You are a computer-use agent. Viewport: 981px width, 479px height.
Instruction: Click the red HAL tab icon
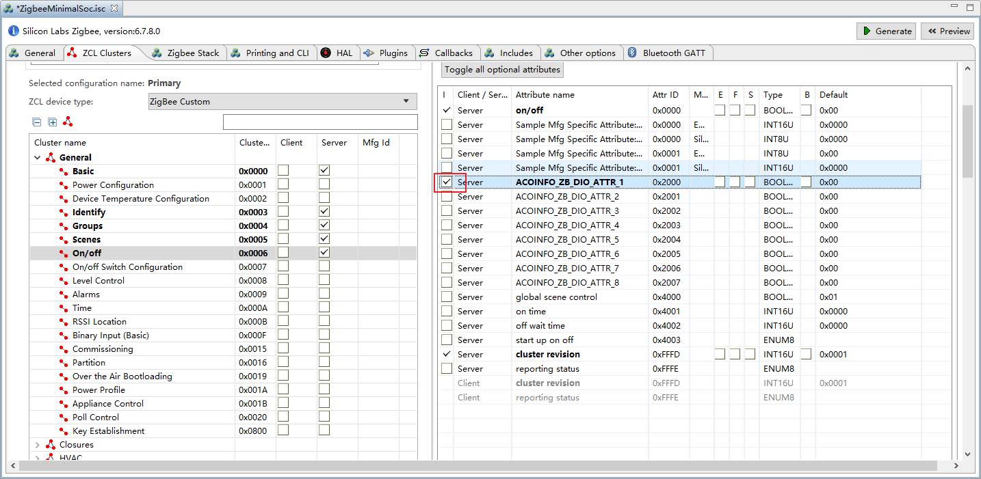[326, 53]
